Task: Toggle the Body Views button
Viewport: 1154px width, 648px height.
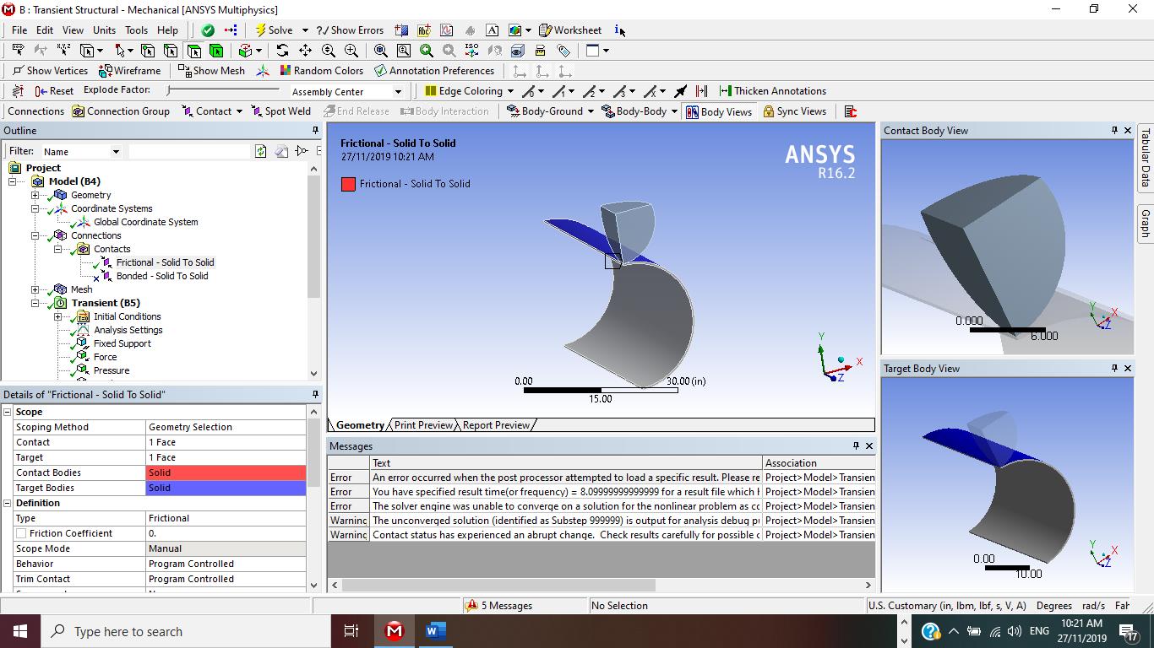Action: pos(718,111)
